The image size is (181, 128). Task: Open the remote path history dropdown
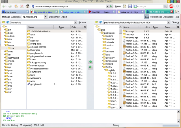(169, 22)
